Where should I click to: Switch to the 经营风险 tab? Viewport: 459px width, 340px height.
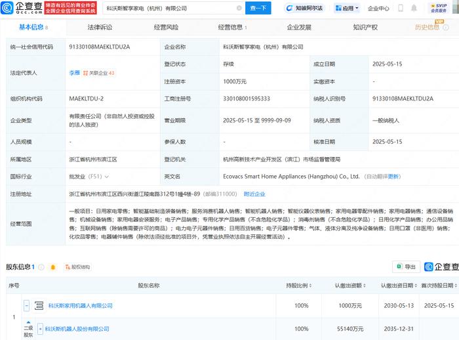(x=166, y=28)
